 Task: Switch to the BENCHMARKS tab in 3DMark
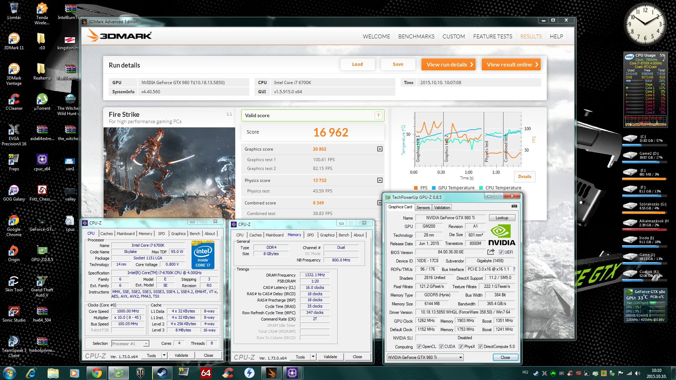416,37
